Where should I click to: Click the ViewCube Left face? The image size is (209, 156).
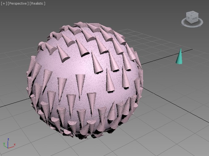189,18
